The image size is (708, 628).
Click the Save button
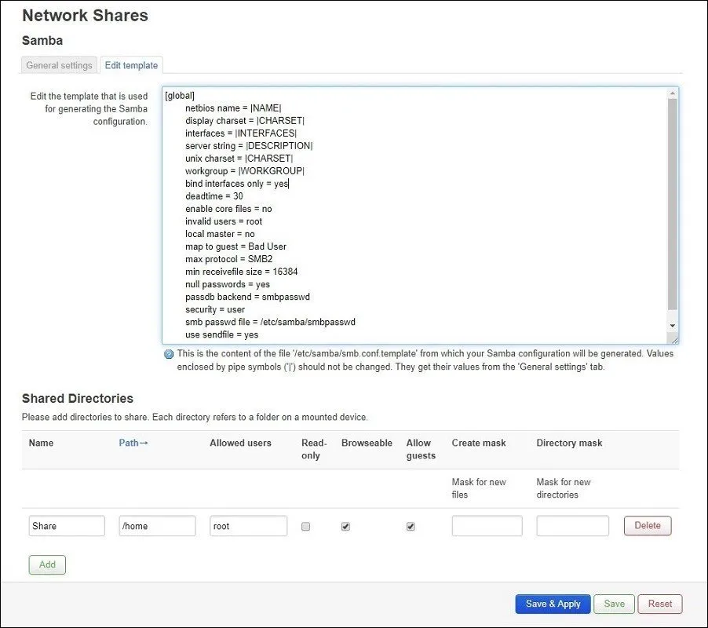(x=614, y=604)
